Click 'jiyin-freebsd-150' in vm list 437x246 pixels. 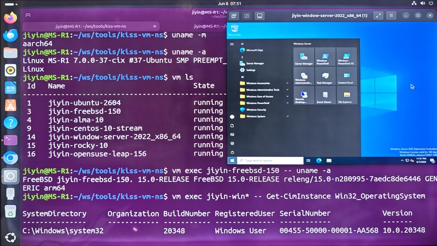pos(85,111)
